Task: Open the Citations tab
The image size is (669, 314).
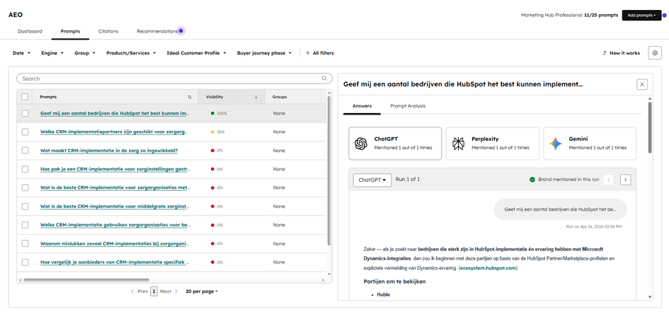Action: click(108, 31)
